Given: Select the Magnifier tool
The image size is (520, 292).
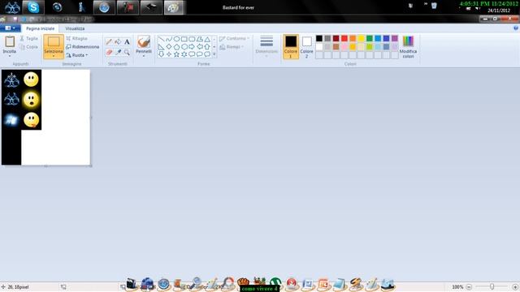Looking at the screenshot, I should click(x=127, y=52).
